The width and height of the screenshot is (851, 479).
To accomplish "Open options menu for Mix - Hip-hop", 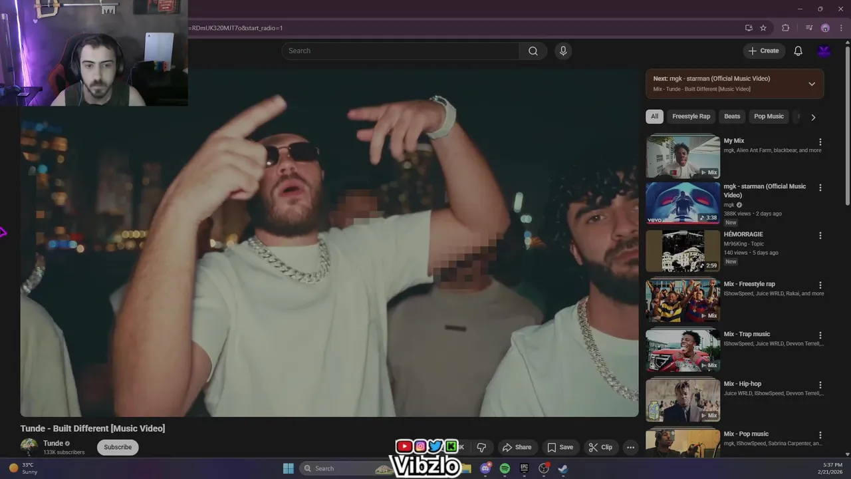I will (820, 385).
